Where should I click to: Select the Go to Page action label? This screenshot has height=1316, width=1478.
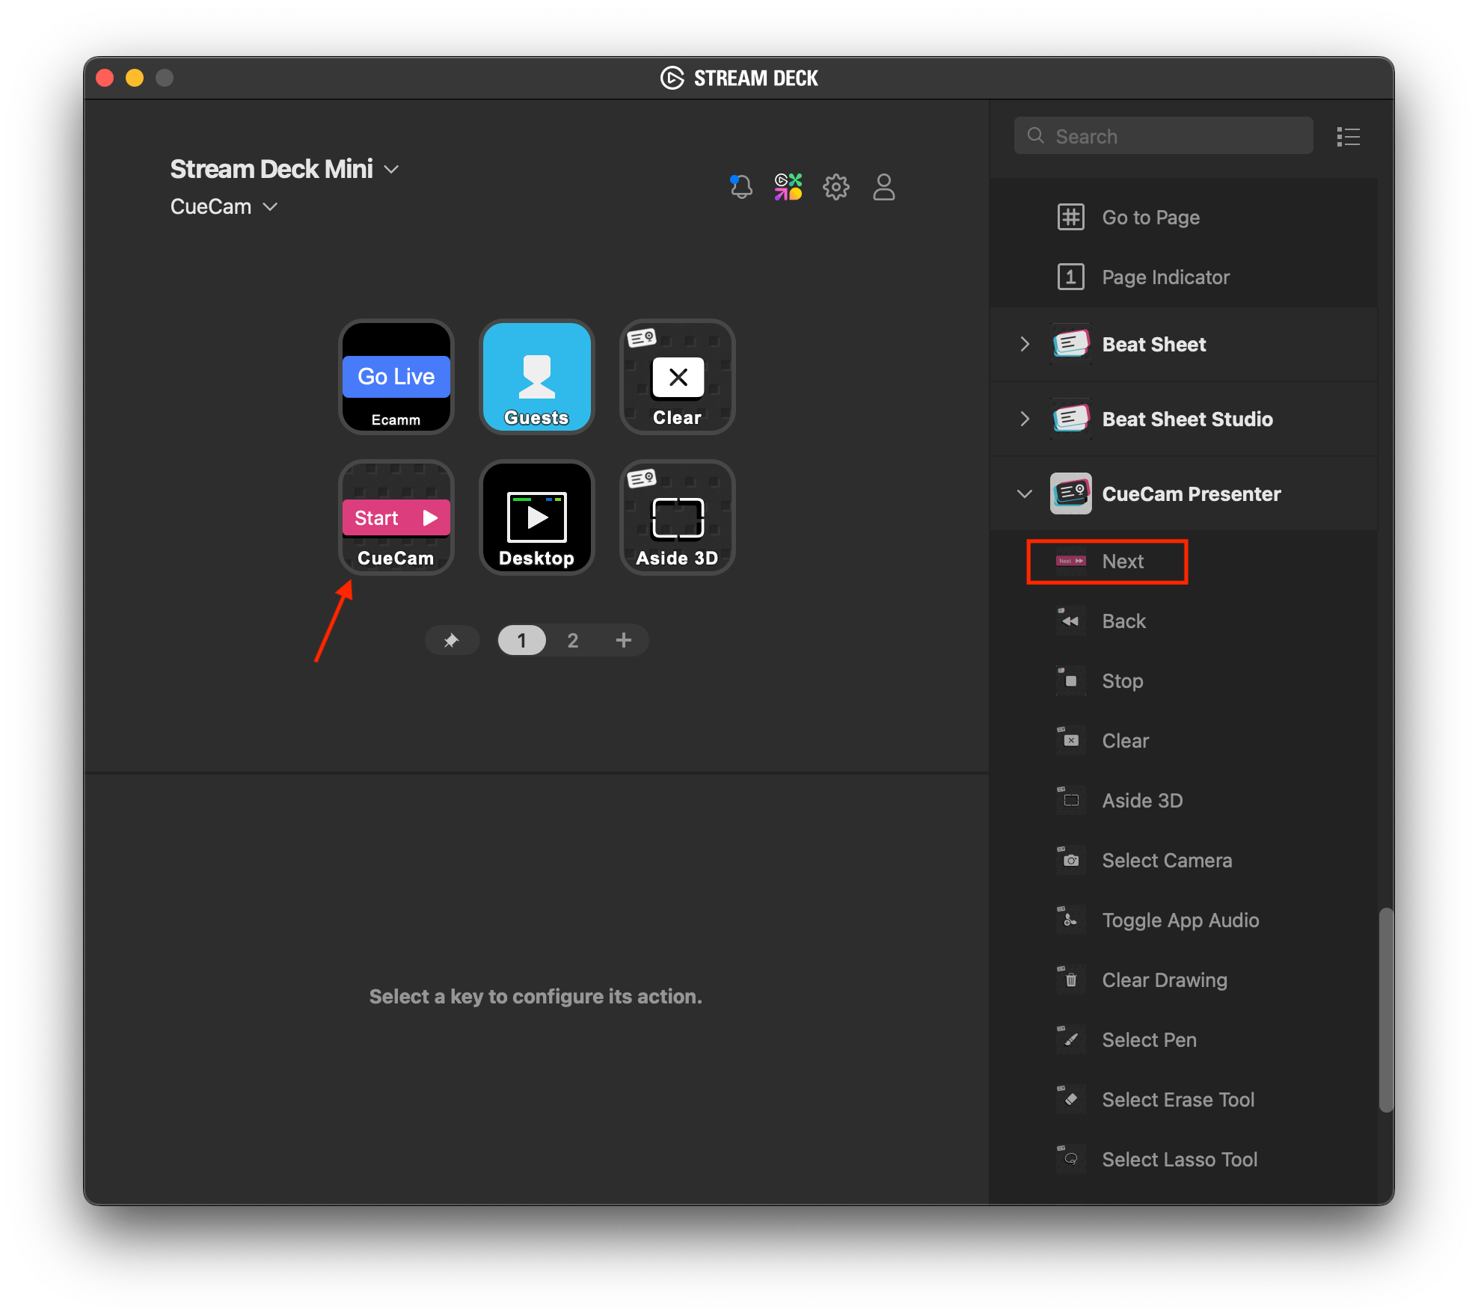coord(1150,217)
